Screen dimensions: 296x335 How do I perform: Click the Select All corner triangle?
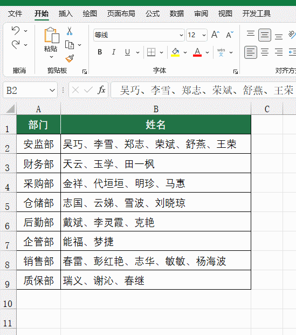(10, 108)
